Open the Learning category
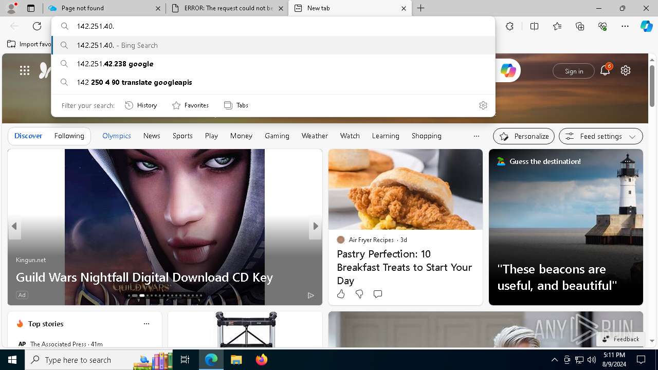The image size is (658, 370). coord(386,136)
